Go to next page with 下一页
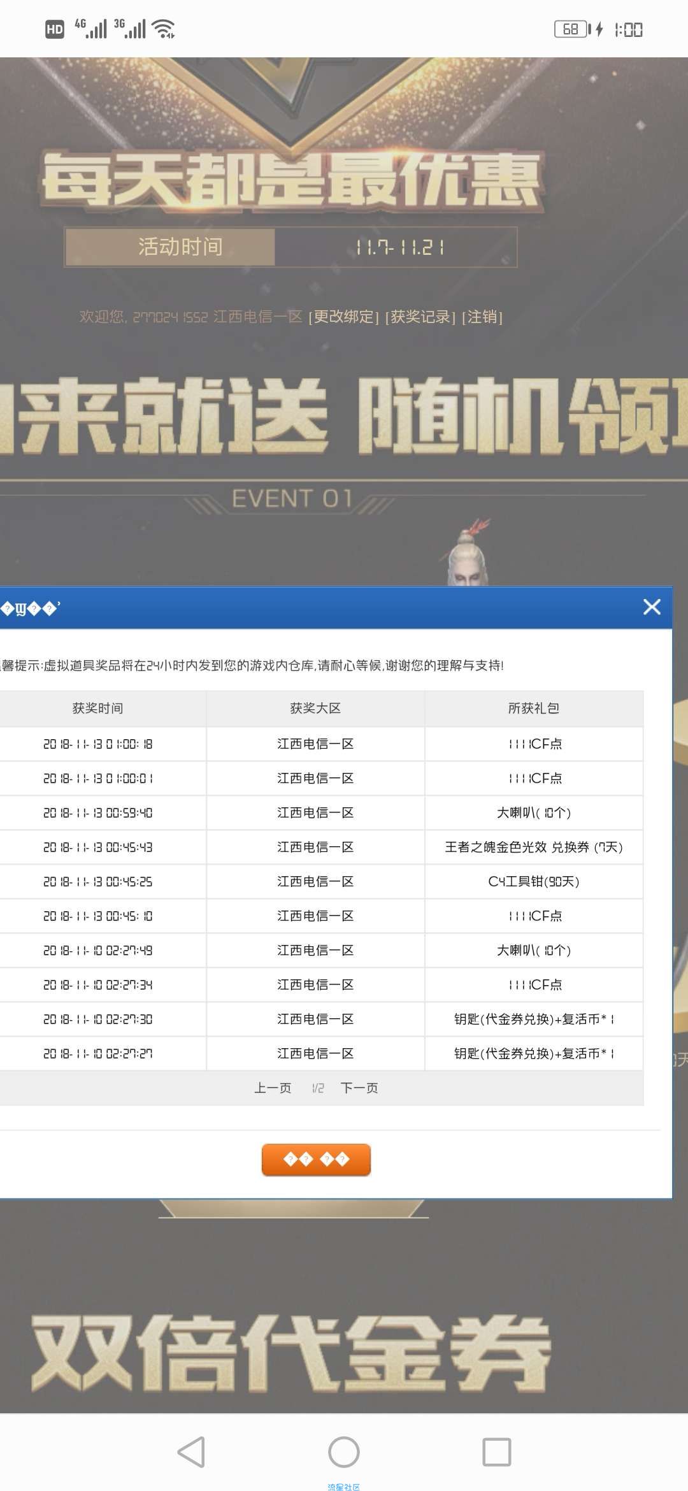This screenshot has width=688, height=1491. (359, 1088)
